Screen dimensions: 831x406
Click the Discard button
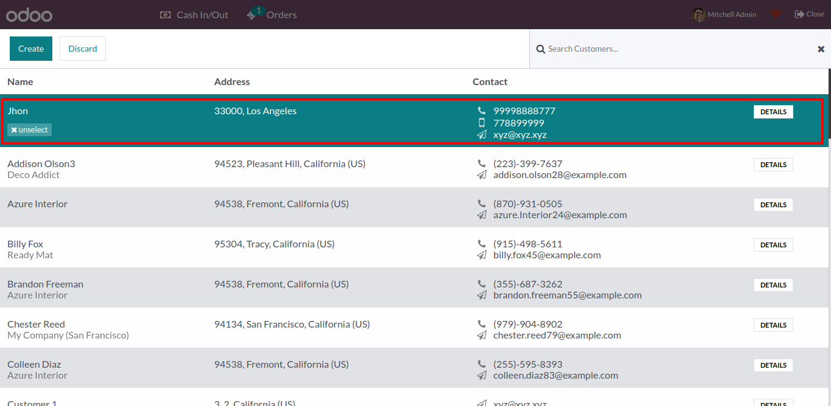83,49
